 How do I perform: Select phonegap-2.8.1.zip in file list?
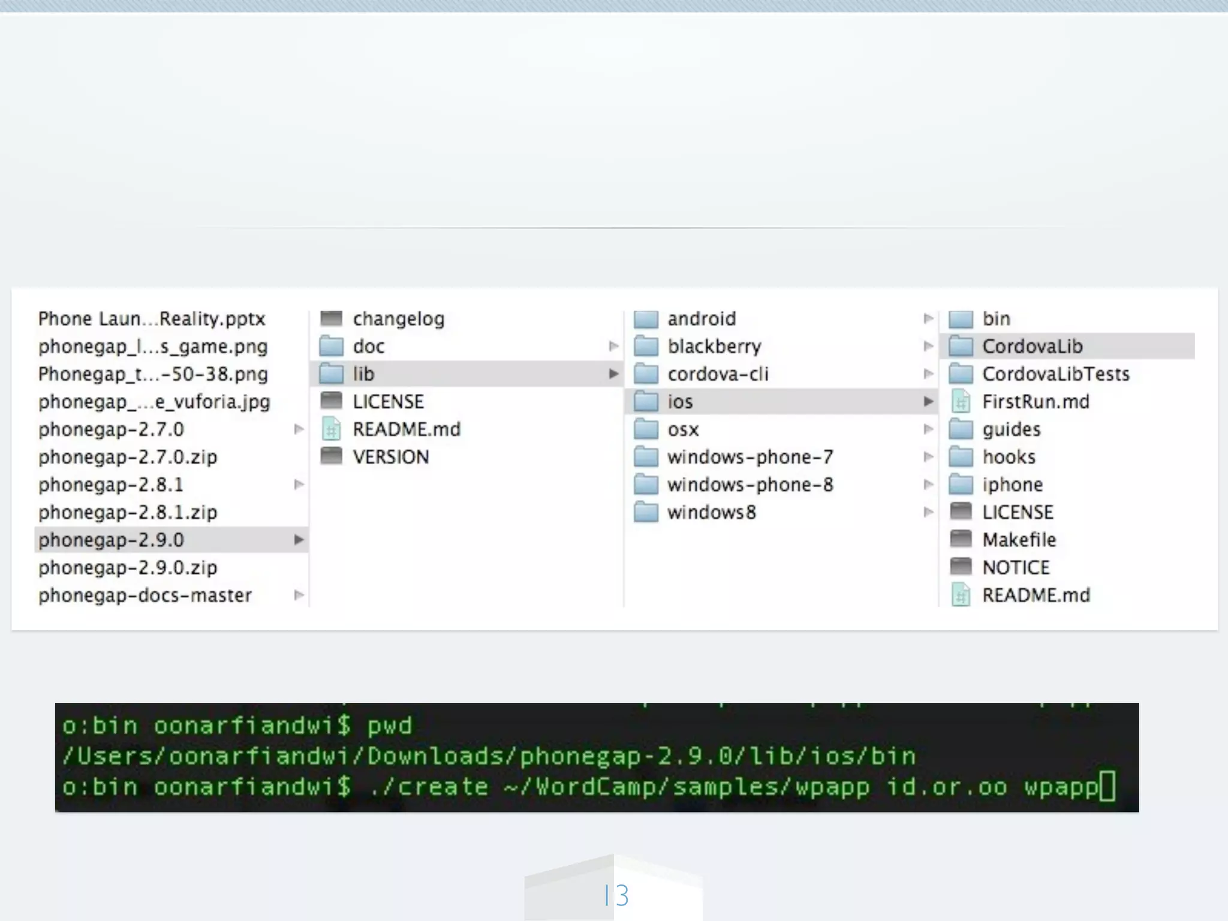(128, 512)
